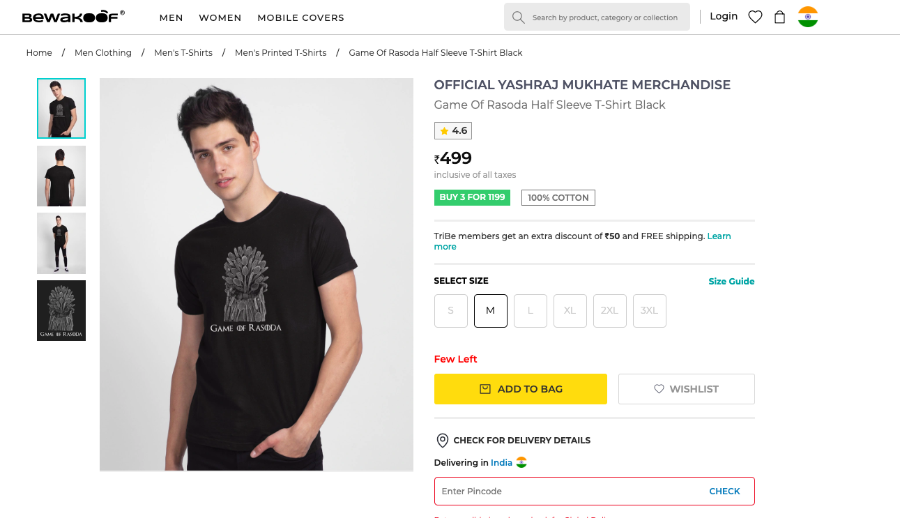Image resolution: width=900 pixels, height=518 pixels.
Task: Show the print close-up thumbnail
Action: tap(61, 310)
